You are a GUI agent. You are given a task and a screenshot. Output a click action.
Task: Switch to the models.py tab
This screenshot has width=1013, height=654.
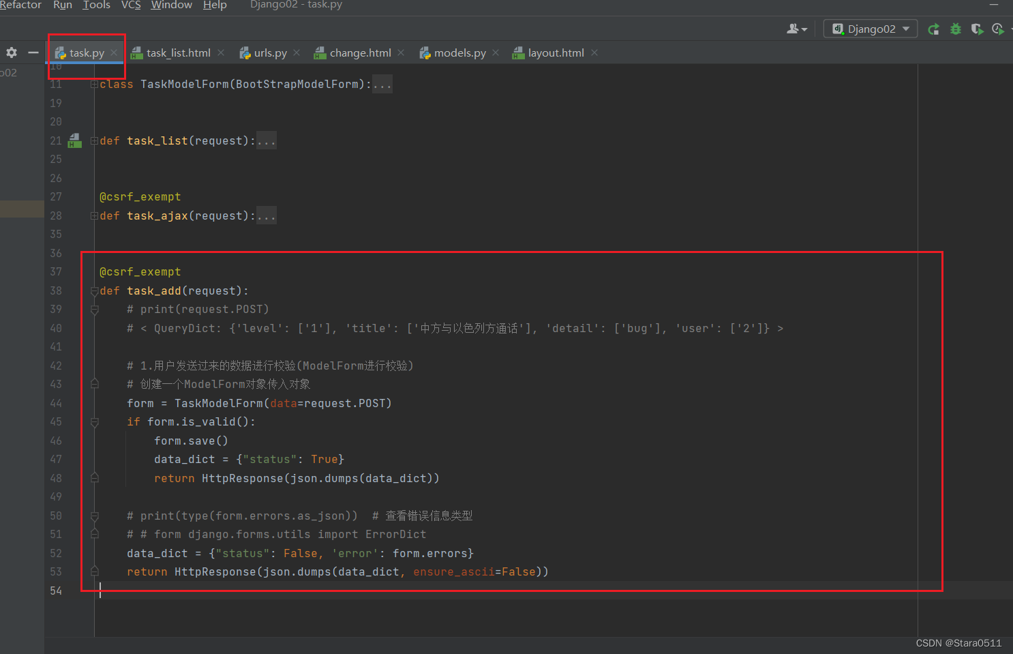pos(459,53)
